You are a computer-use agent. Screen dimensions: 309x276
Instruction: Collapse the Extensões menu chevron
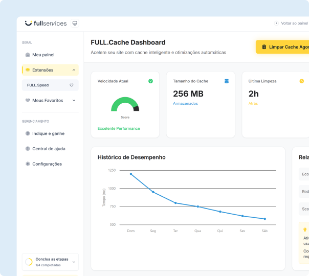(x=74, y=70)
